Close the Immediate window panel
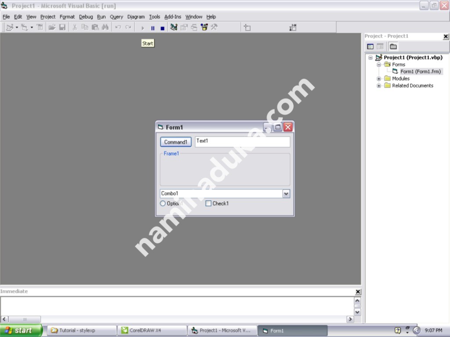The width and height of the screenshot is (450, 337). tap(358, 292)
